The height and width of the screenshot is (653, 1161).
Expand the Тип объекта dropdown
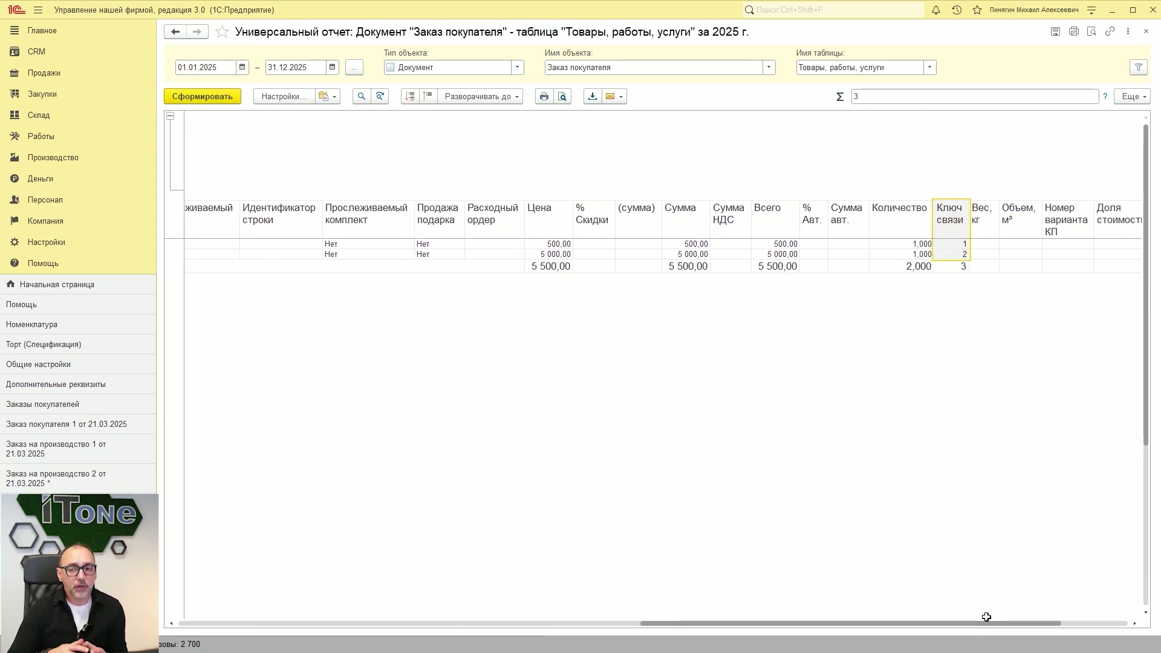pyautogui.click(x=518, y=68)
